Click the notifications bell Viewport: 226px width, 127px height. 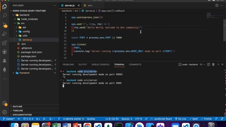(x=222, y=119)
